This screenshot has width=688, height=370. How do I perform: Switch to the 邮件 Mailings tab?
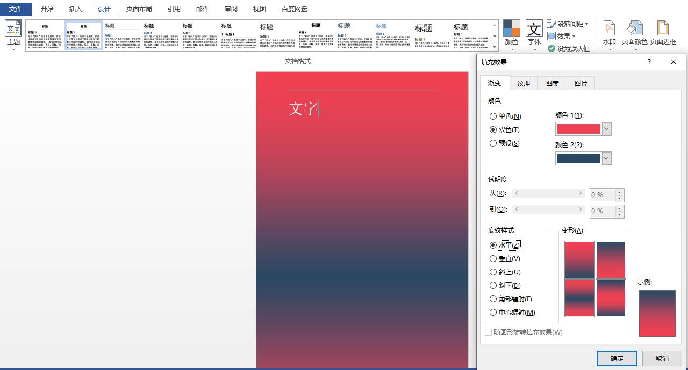point(203,9)
